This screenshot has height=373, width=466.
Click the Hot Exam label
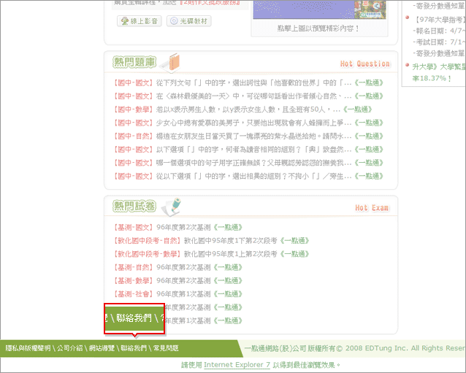[x=372, y=208]
